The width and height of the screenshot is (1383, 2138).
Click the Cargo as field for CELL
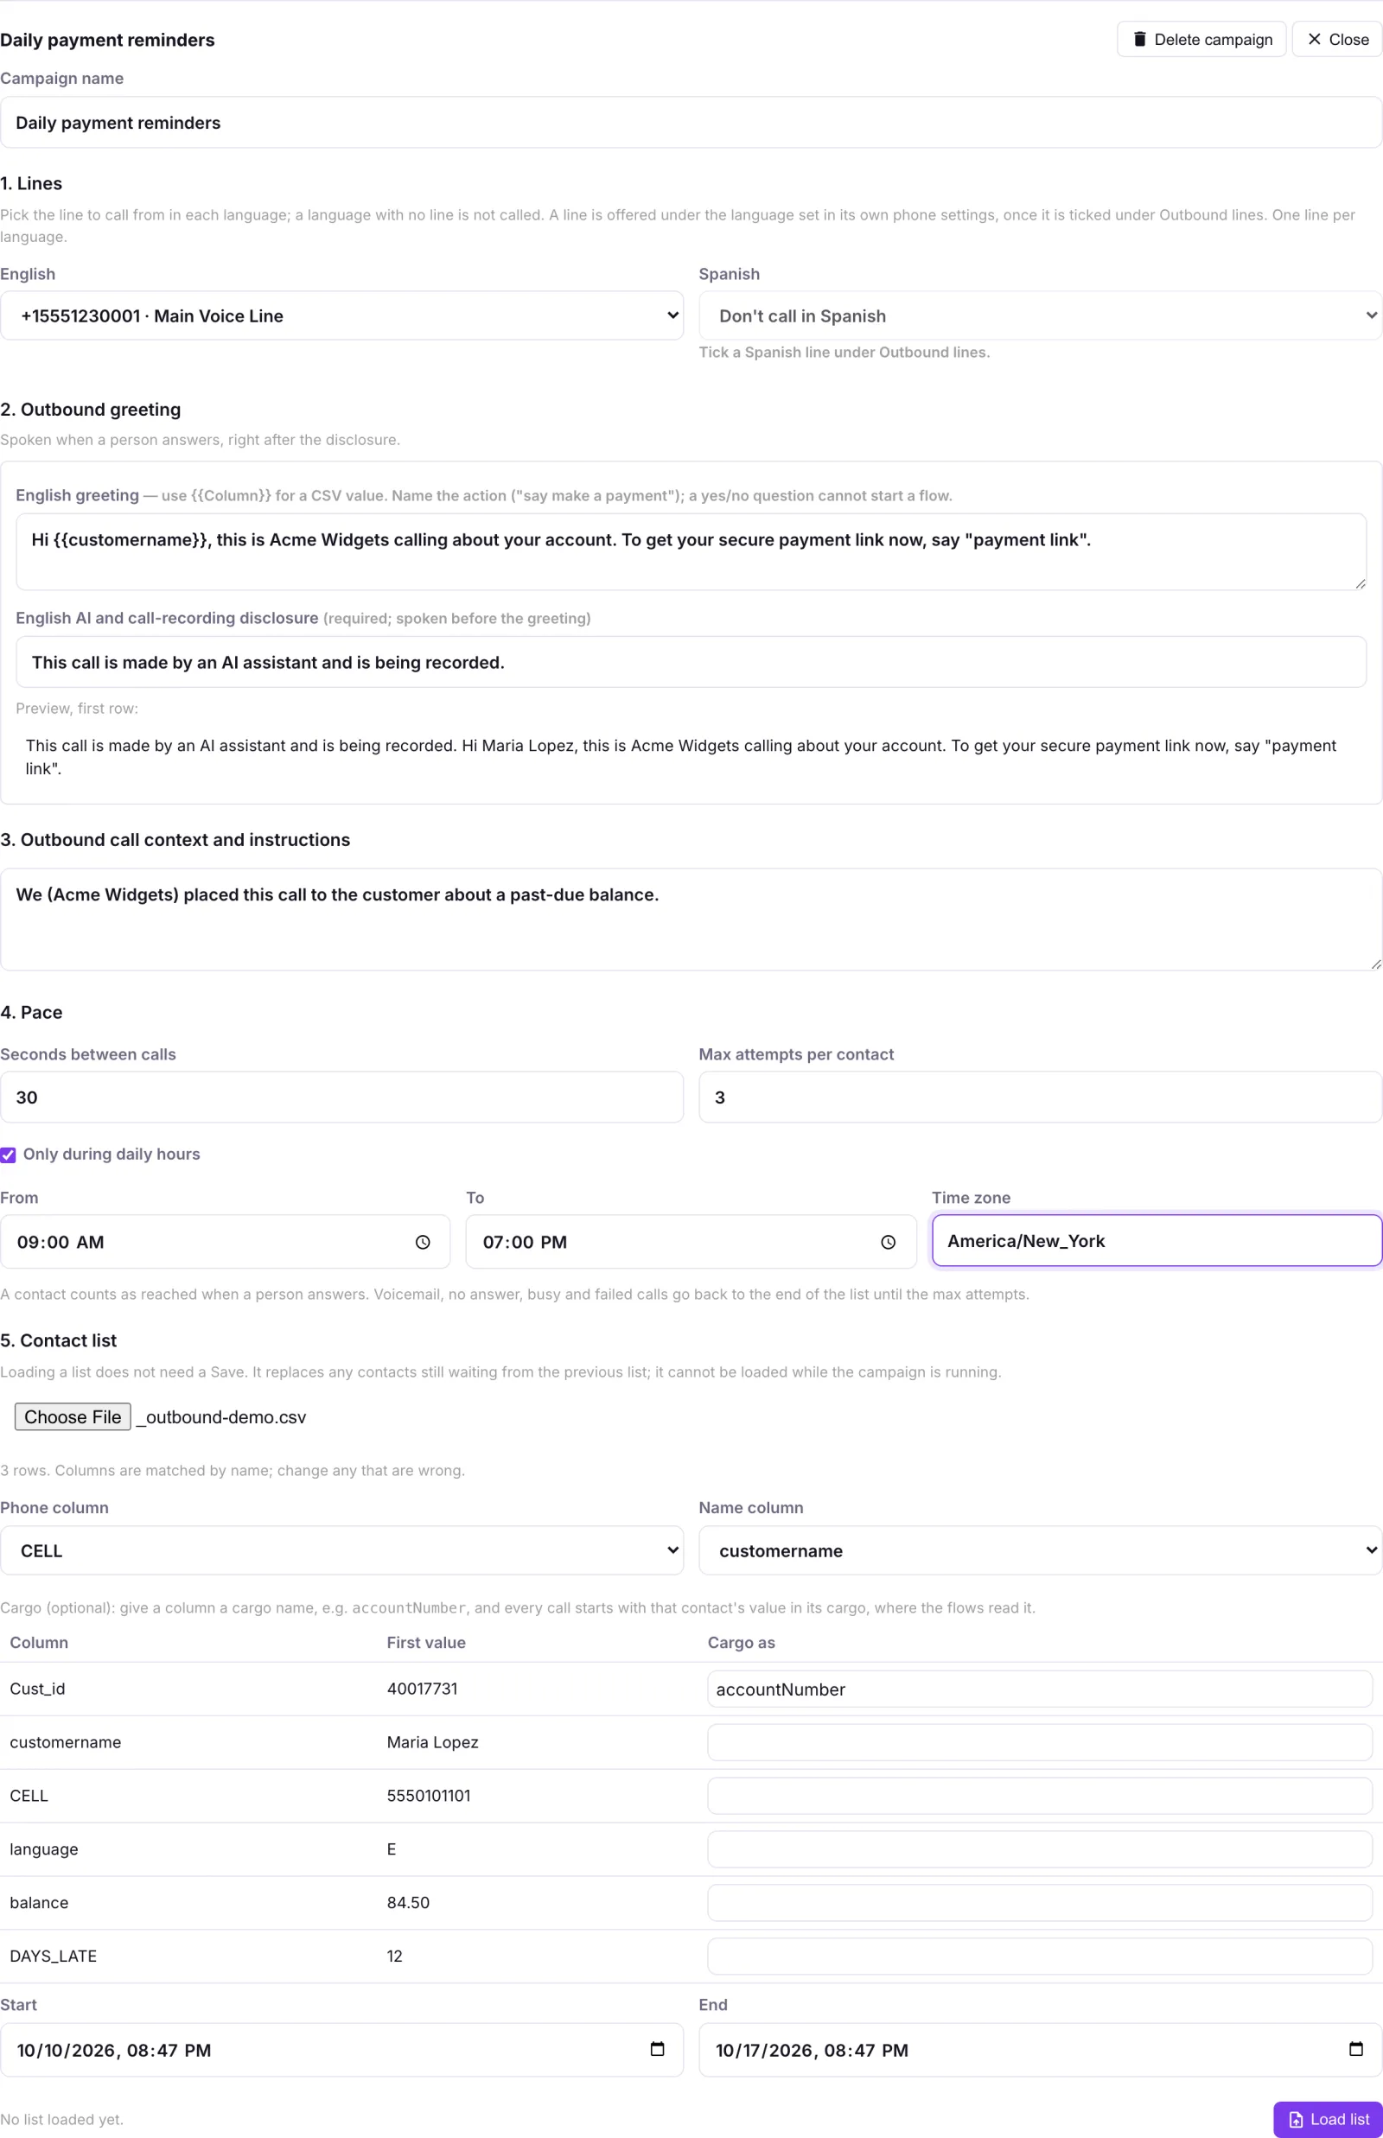point(1040,1796)
